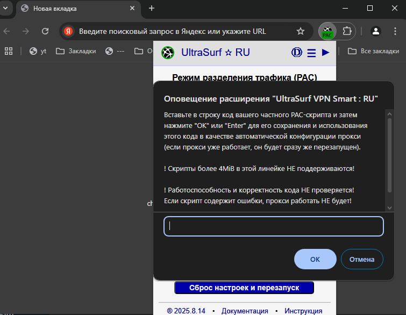Click the UltraSurf PAC extension icon in toolbar

point(327,31)
